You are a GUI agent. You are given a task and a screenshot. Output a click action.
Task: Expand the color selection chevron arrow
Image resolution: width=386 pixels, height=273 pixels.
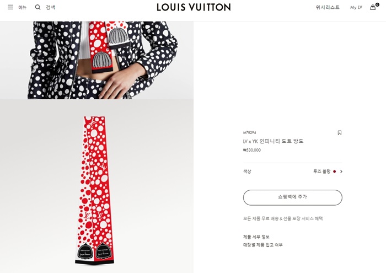tap(341, 172)
